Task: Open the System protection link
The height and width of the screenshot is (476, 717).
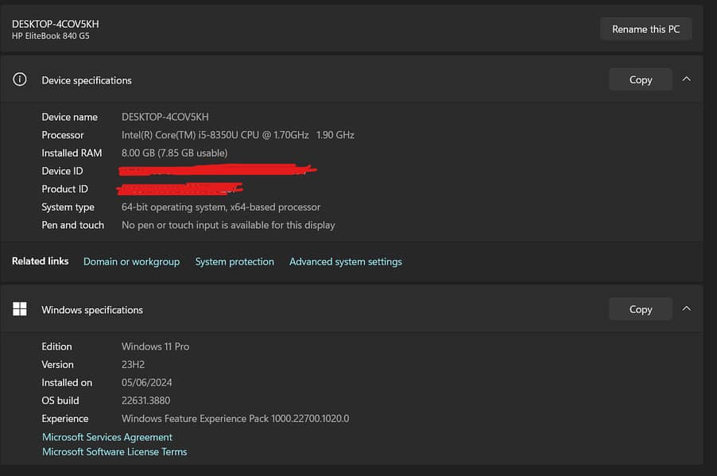Action: tap(234, 261)
